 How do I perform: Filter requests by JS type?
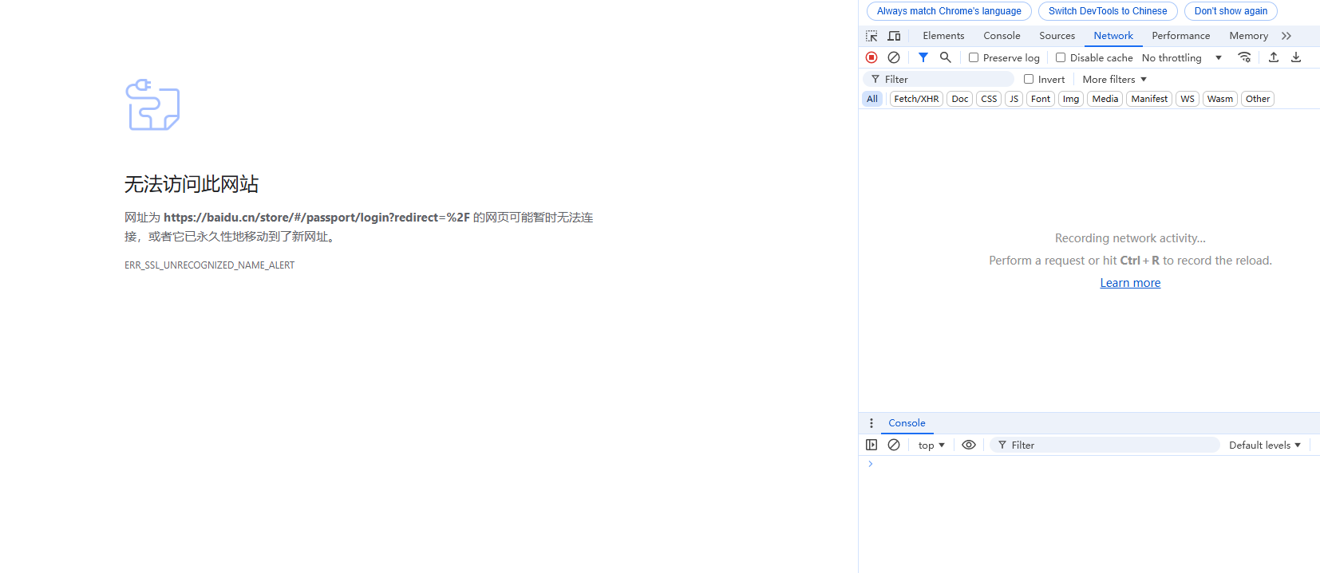[1014, 99]
